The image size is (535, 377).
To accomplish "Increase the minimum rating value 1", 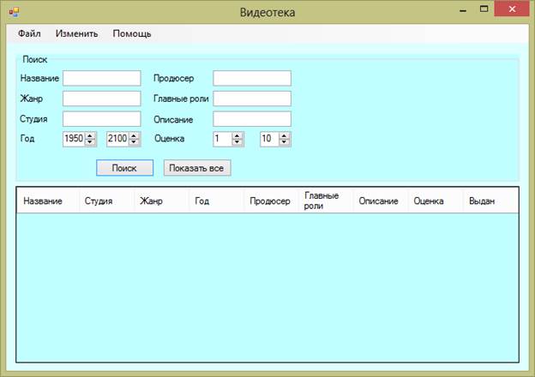I will click(237, 135).
